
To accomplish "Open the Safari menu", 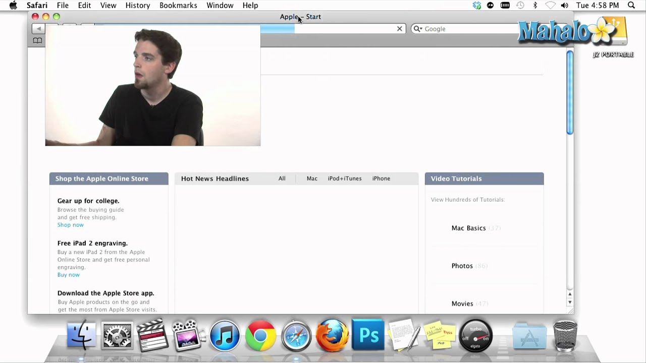I will click(37, 5).
